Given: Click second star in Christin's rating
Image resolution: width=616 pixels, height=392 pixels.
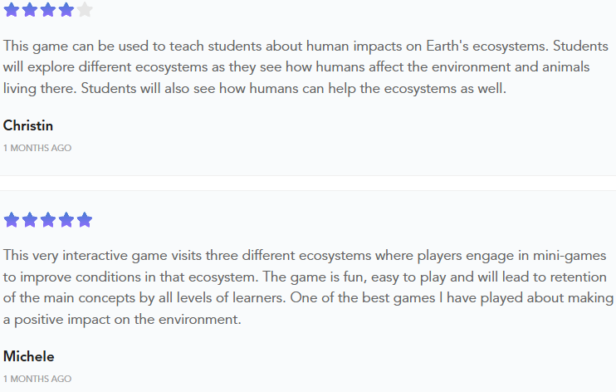Looking at the screenshot, I should [30, 10].
